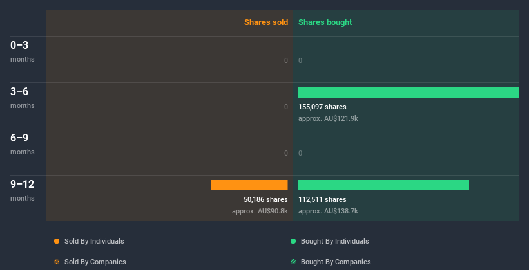
Task: Click the 155,097 shares value
Action: 322,107
